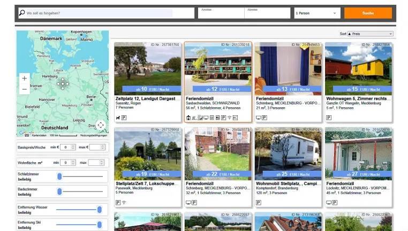Open the Sort by Preis dropdown
This screenshot has width=408, height=231.
point(370,34)
